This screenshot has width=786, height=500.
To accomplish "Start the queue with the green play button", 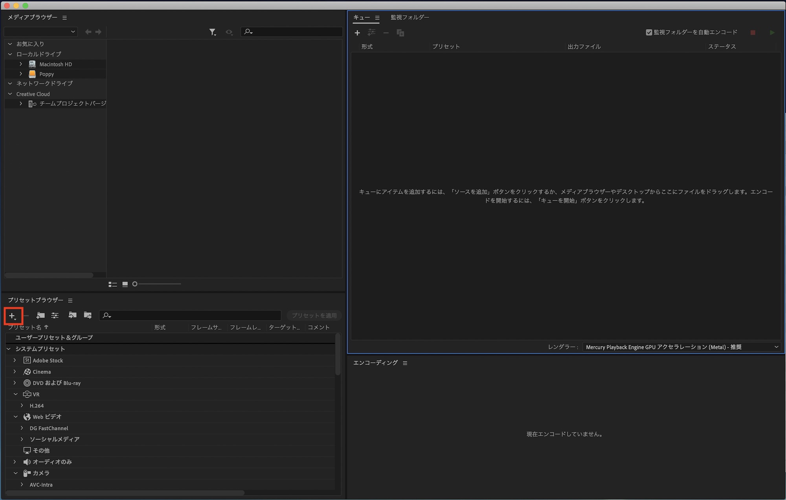I will (x=772, y=33).
